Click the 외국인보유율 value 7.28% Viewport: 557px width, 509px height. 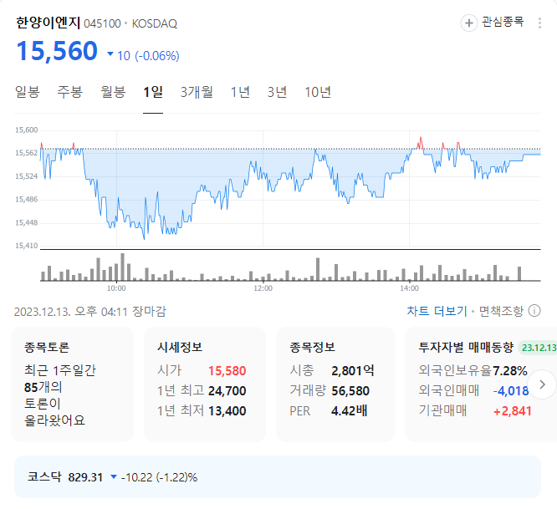click(510, 371)
